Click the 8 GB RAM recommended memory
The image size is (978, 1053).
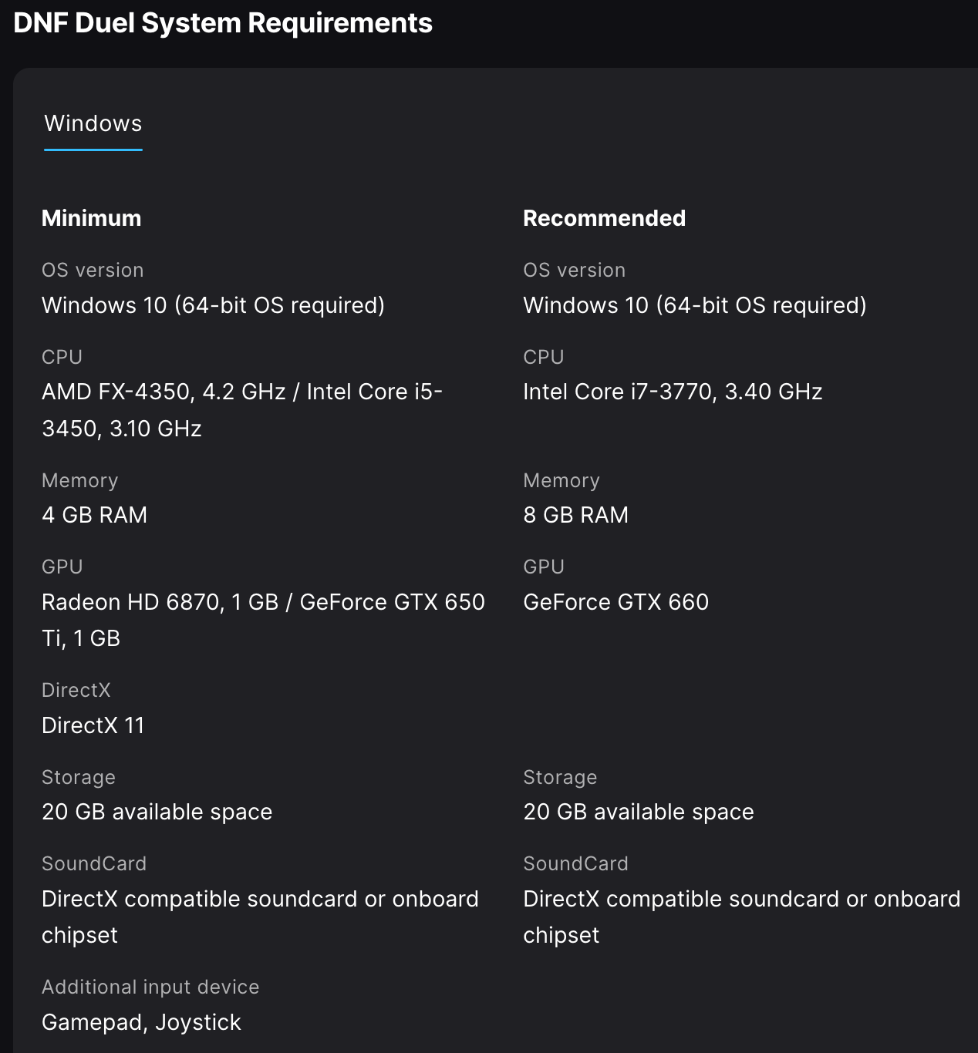(575, 515)
